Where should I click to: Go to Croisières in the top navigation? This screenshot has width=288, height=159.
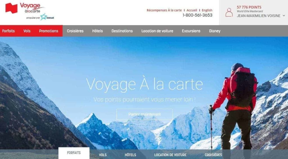[75, 31]
